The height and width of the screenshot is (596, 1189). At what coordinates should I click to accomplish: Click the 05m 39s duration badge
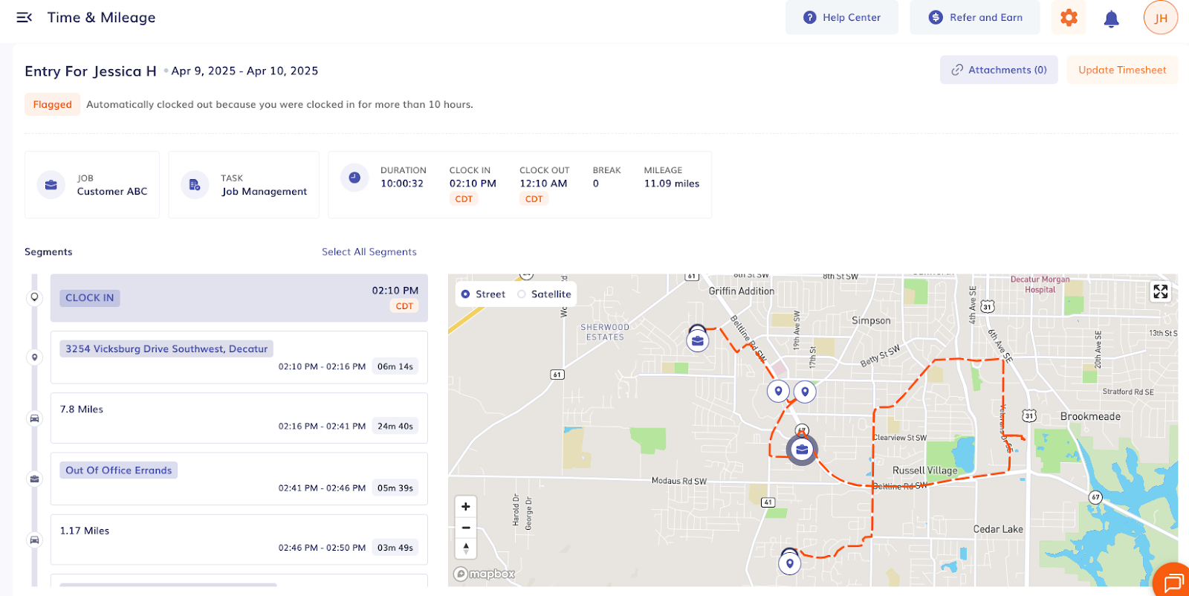pyautogui.click(x=395, y=488)
